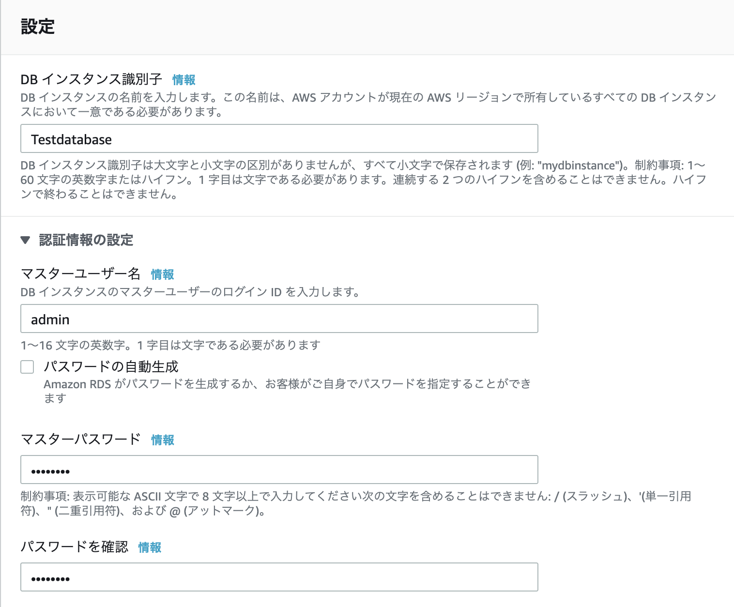Viewport: 734px width, 607px height.
Task: Open 情報 beside マスターパスワード
Action: [163, 440]
